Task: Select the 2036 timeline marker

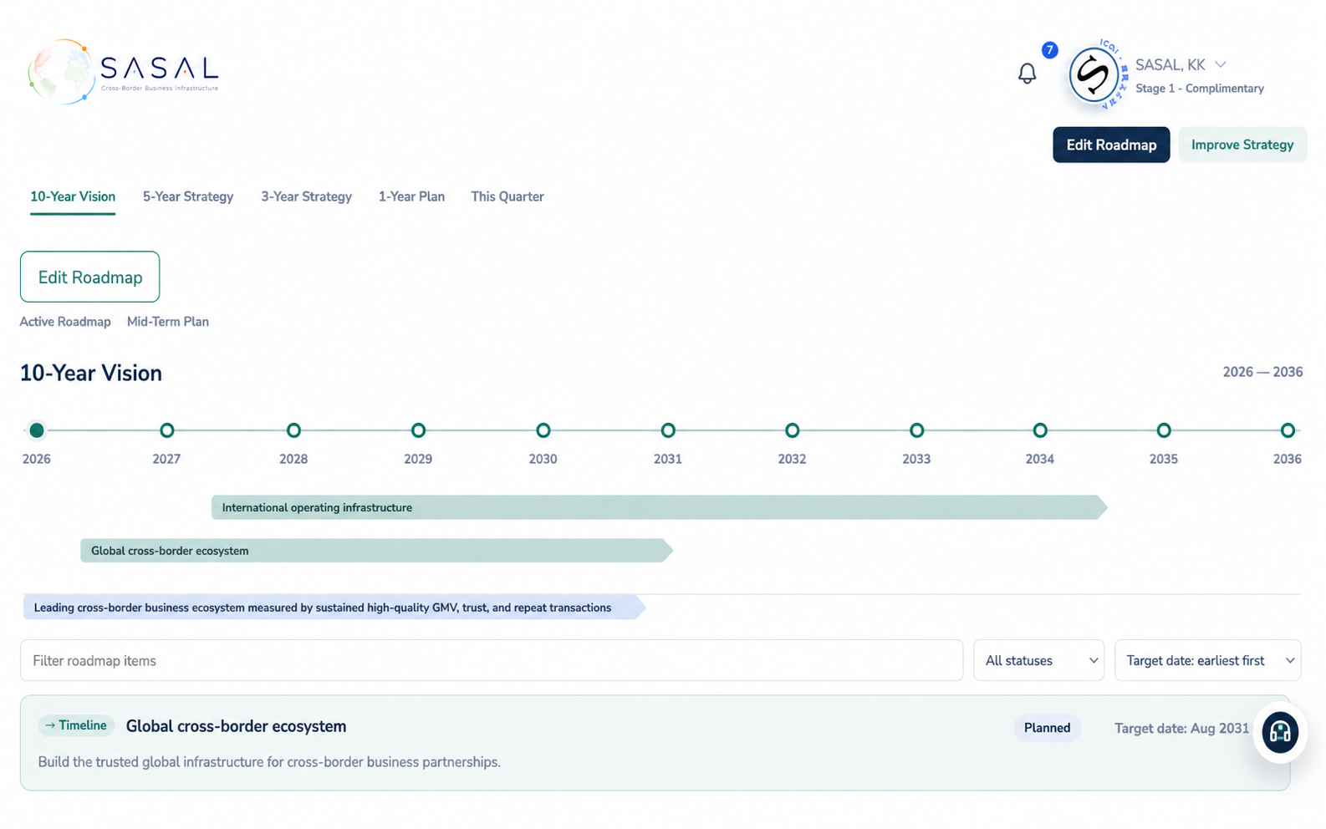Action: point(1288,430)
